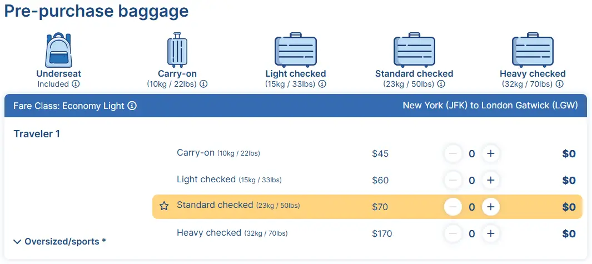Image resolution: width=592 pixels, height=264 pixels.
Task: Click the Light checked bag icon
Action: [x=296, y=51]
